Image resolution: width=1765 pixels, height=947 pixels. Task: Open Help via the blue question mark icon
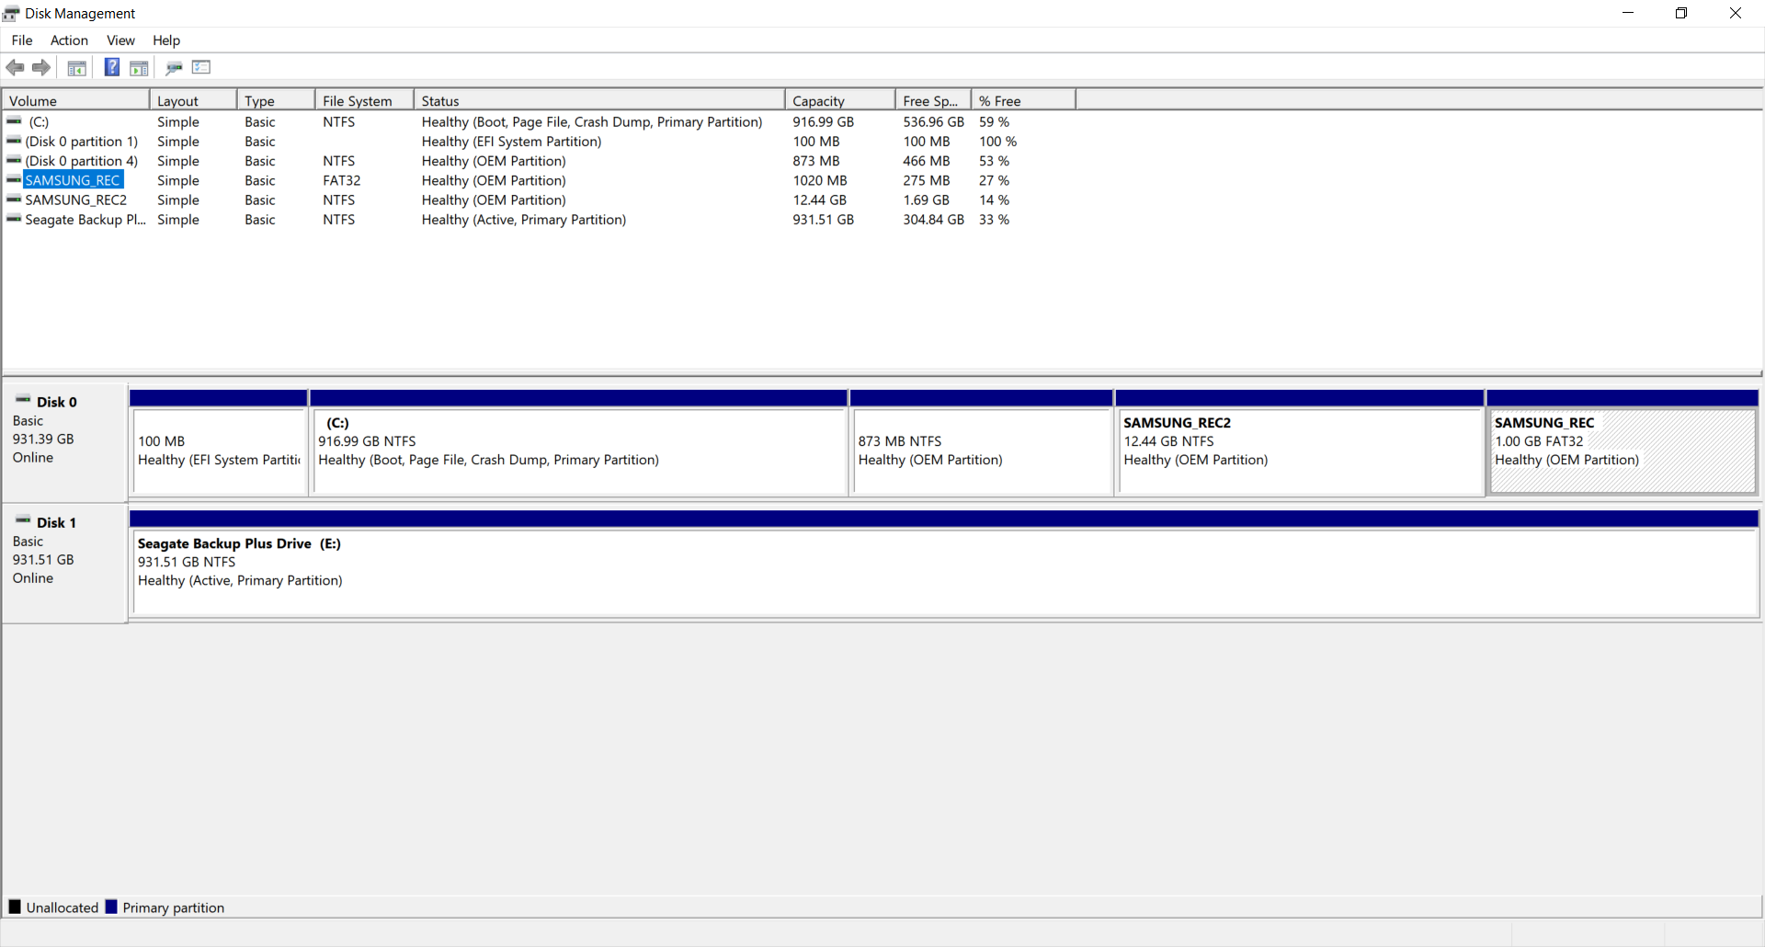pyautogui.click(x=112, y=67)
